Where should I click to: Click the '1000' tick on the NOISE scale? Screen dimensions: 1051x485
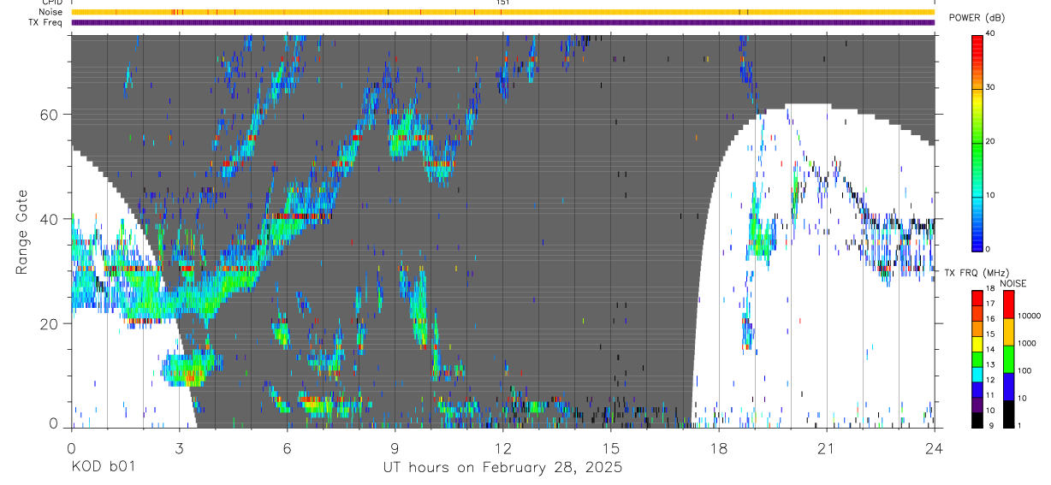(x=1027, y=344)
